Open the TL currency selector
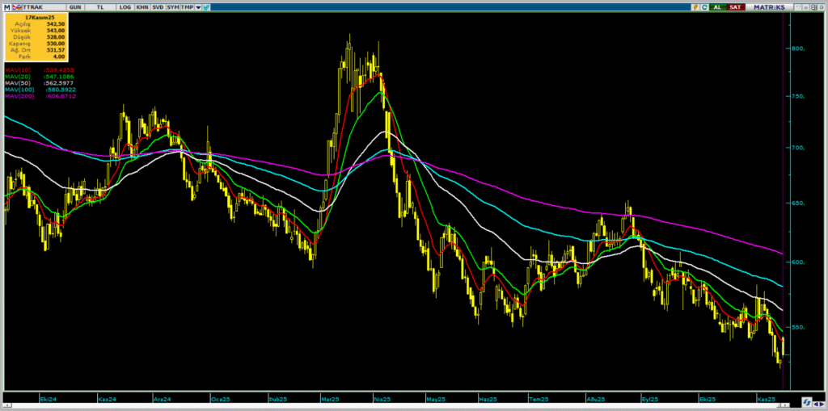Image resolution: width=828 pixels, height=411 pixels. pos(100,6)
